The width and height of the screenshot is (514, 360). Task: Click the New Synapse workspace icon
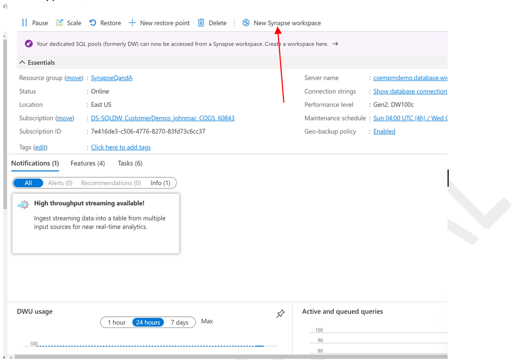point(246,23)
